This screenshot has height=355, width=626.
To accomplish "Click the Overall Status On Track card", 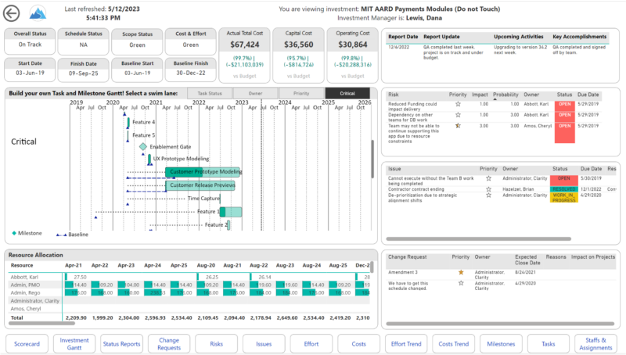I will pyautogui.click(x=30, y=41).
